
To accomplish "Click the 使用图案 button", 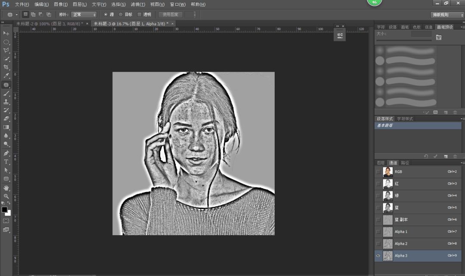I will pyautogui.click(x=170, y=15).
